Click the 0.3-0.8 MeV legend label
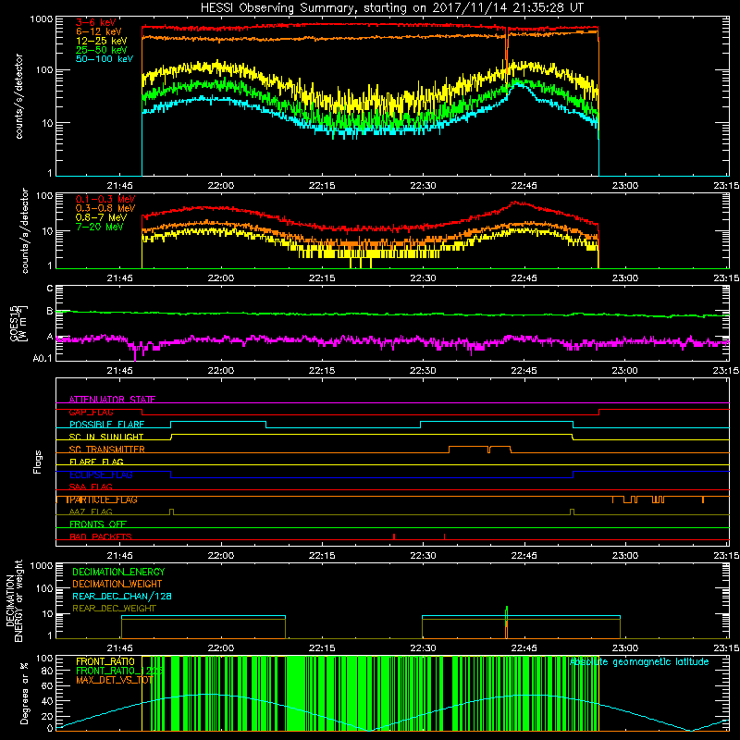Image resolution: width=740 pixels, height=740 pixels. pyautogui.click(x=105, y=209)
